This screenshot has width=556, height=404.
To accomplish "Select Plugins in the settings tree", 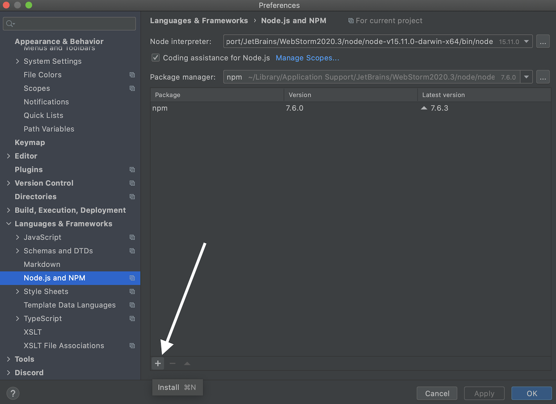I will pos(28,169).
